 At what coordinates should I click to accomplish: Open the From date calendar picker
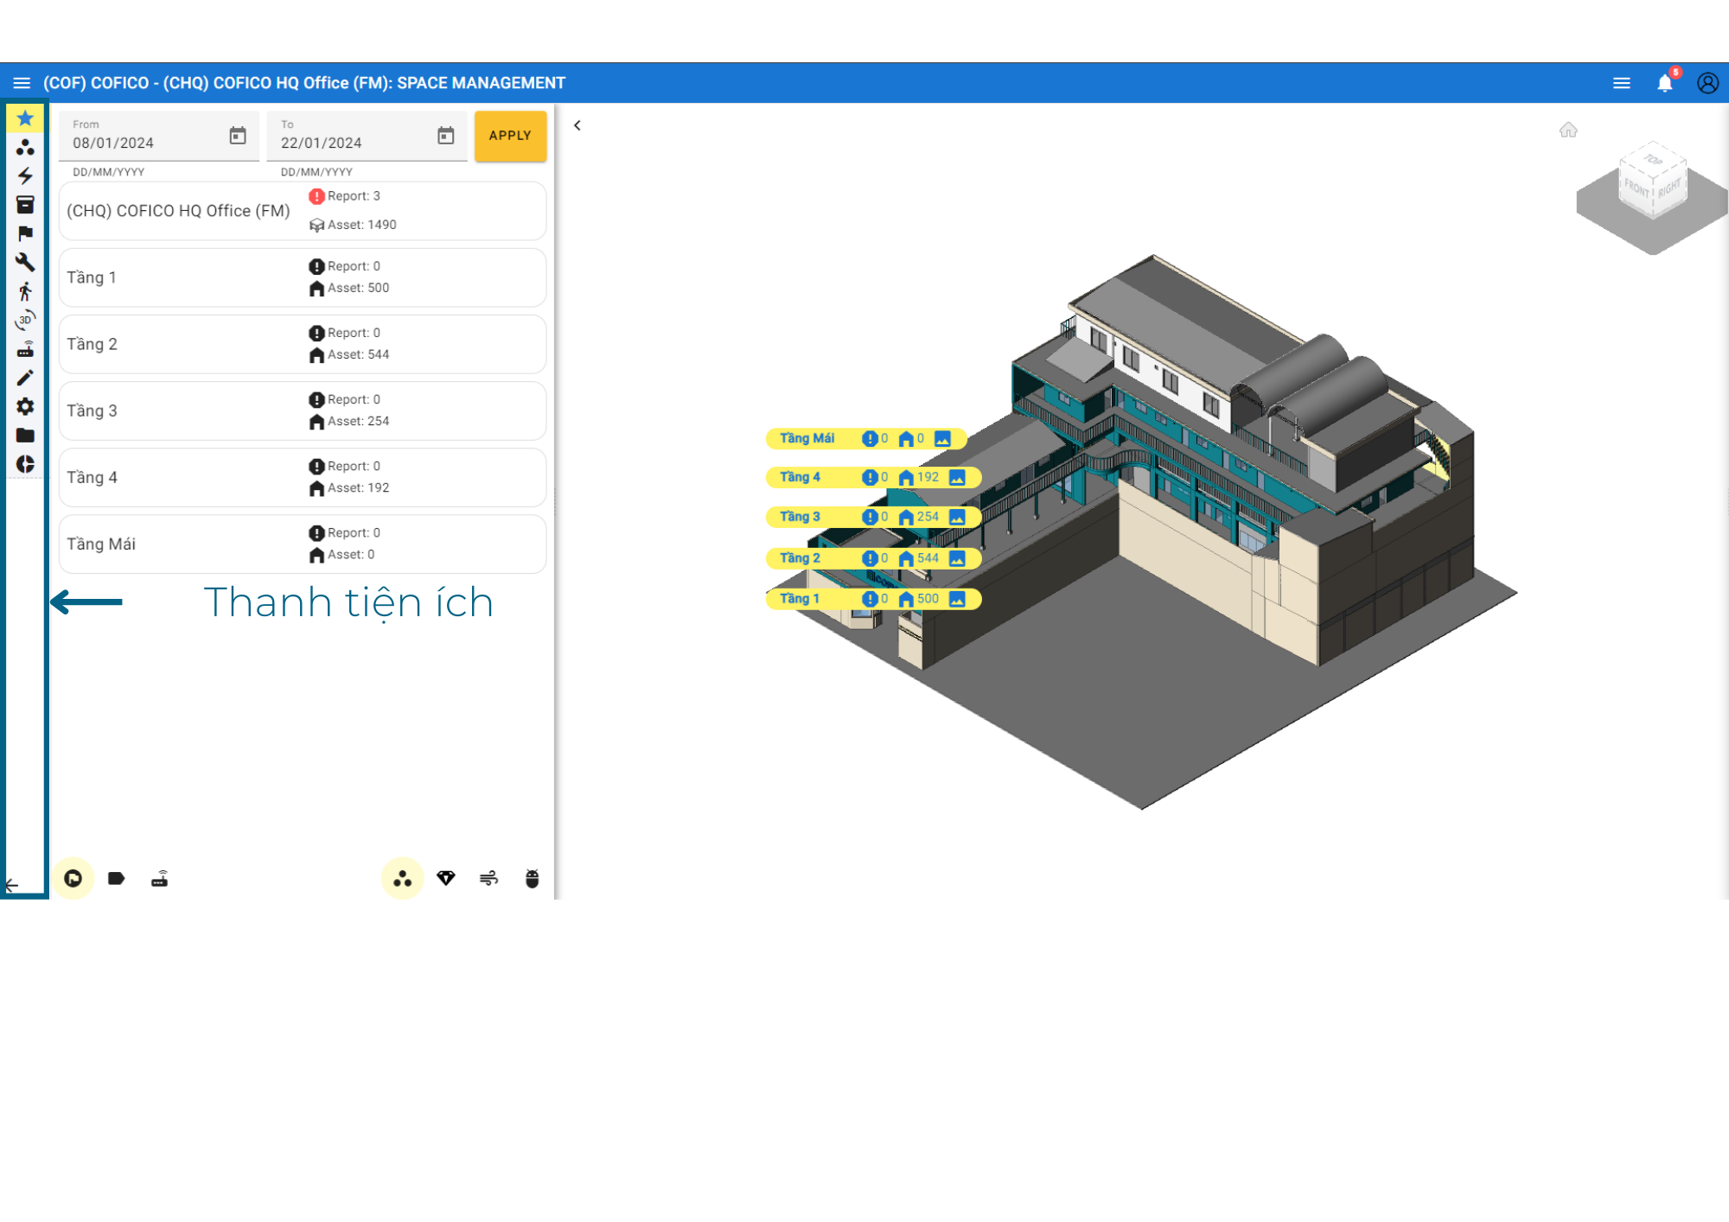(238, 136)
